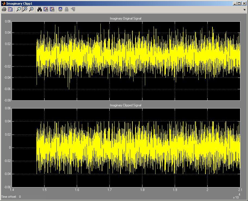Click the 'Time offset:' label
This screenshot has height=201, width=248.
(9, 197)
